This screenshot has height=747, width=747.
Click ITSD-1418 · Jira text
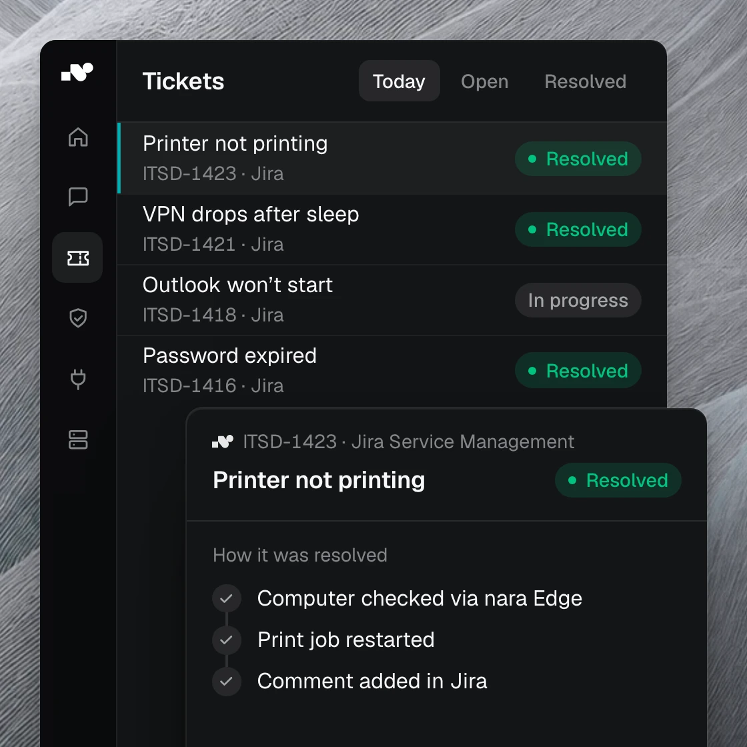pos(213,315)
